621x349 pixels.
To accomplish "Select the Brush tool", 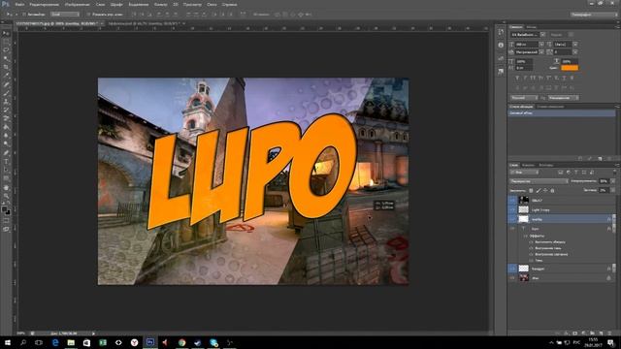I will [6, 93].
